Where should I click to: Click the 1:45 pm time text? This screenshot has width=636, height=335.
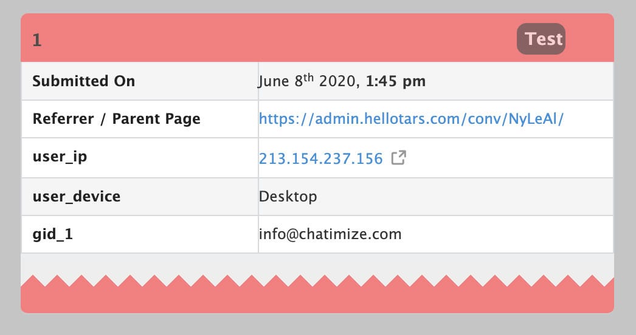tap(396, 81)
